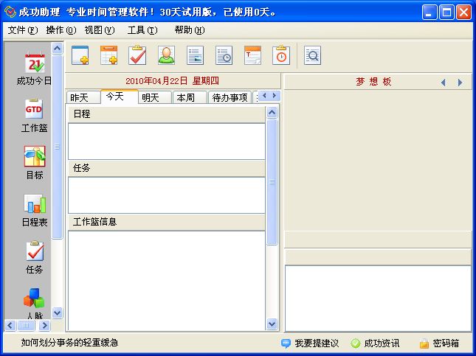Click the clipboard timer toolbar icon
Screen dimensions: 476x356
[x=281, y=55]
